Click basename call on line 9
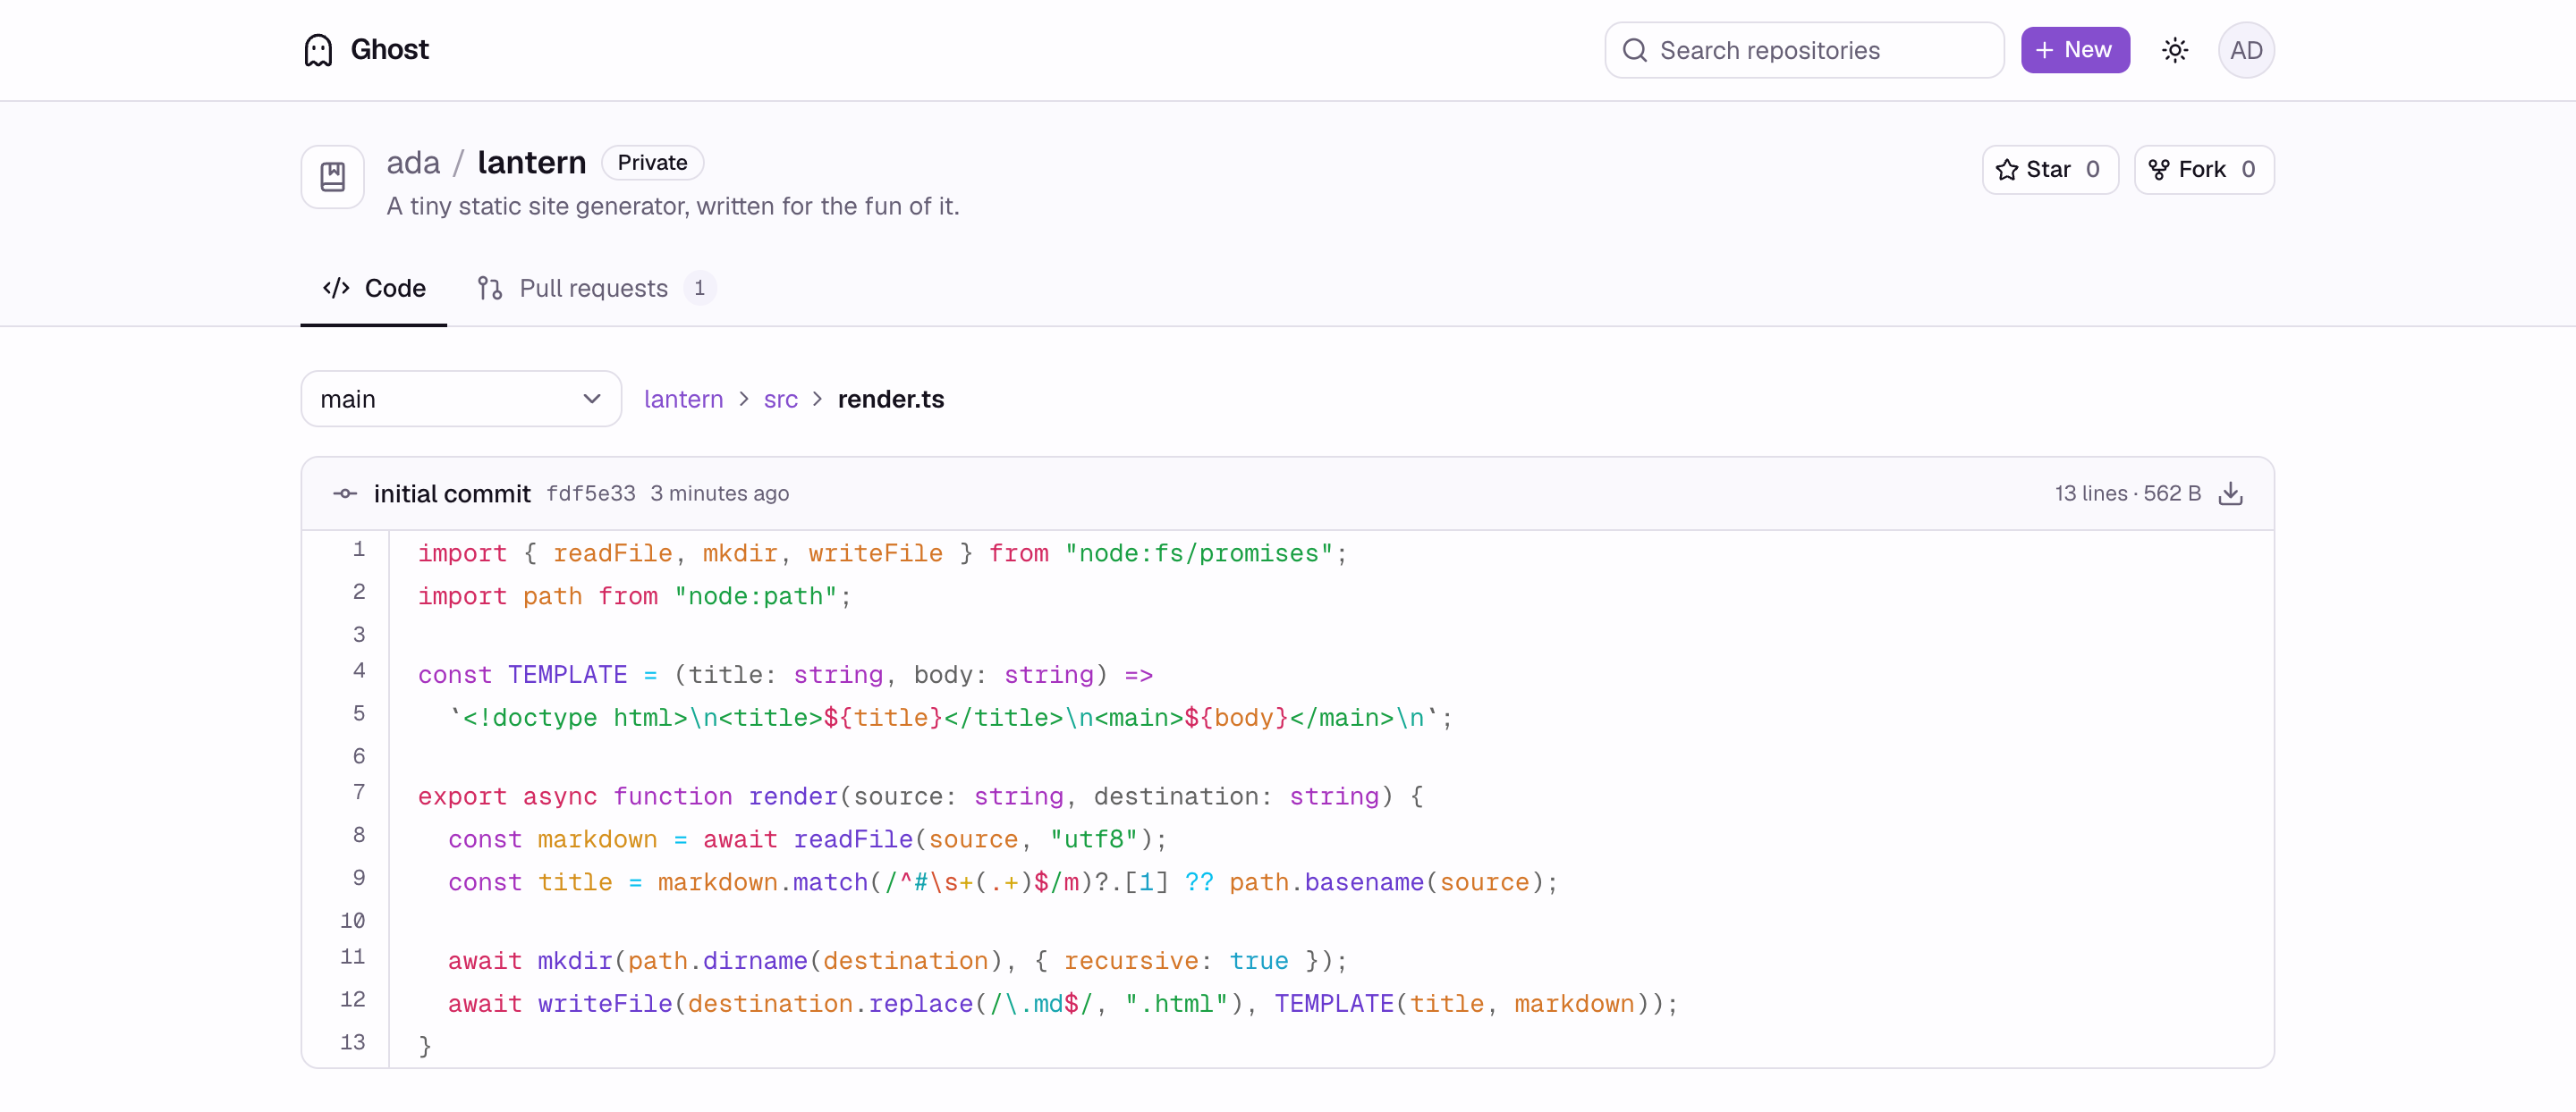Screen dimensions: 2576x1112 [1364, 883]
